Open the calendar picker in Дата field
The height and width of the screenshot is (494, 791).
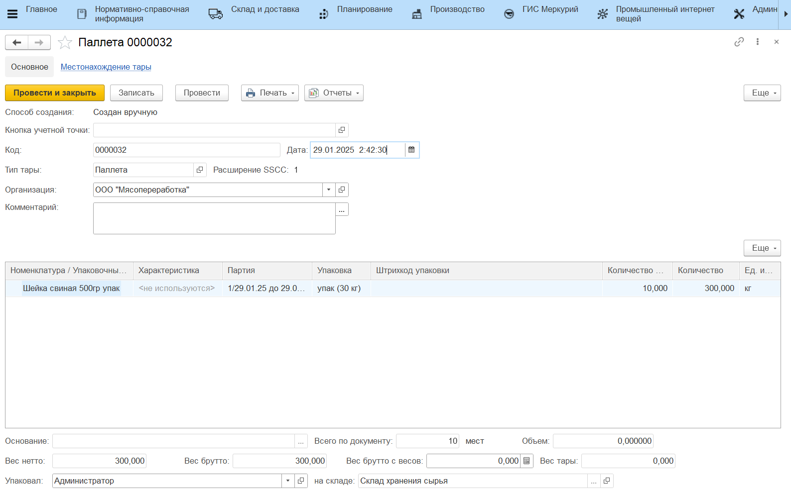tap(411, 150)
